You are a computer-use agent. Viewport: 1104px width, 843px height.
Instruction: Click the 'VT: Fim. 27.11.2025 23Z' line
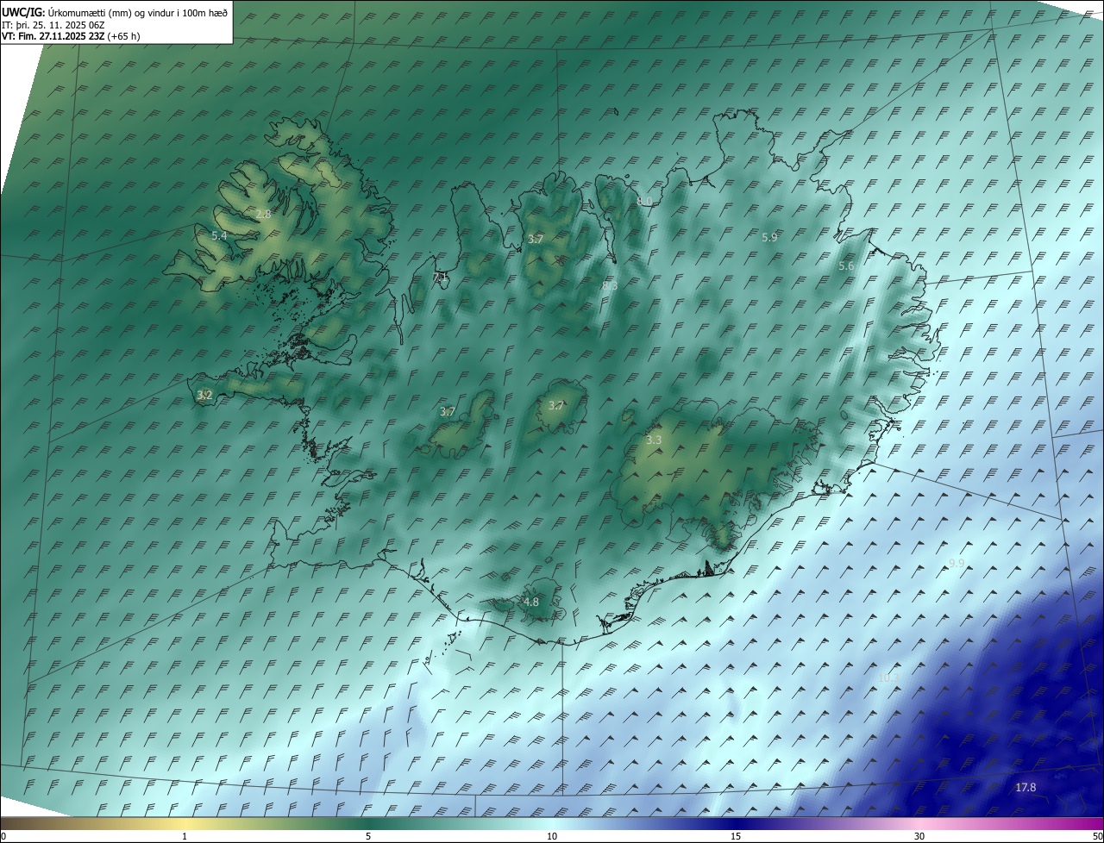tap(71, 36)
